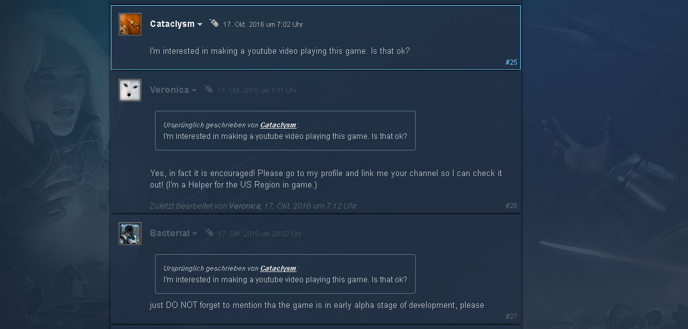Open the #26 post permalink
The width and height of the screenshot is (688, 329).
tap(511, 205)
